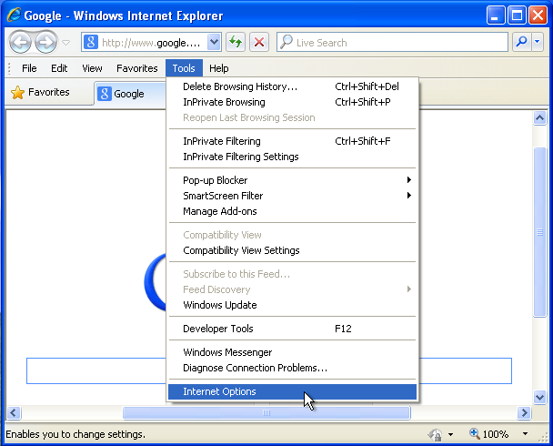Viewport: 553px width, 446px height.
Task: Click the horizontal scrollbar right arrow
Action: click(x=524, y=412)
